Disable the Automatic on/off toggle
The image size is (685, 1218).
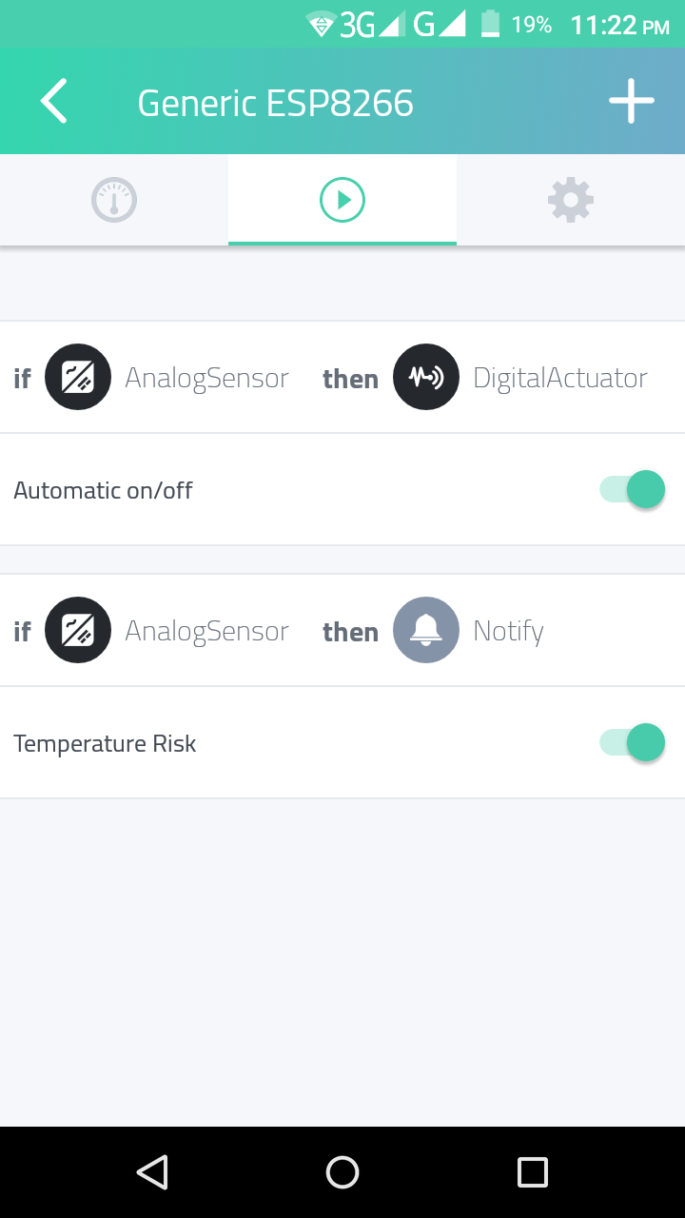click(632, 490)
